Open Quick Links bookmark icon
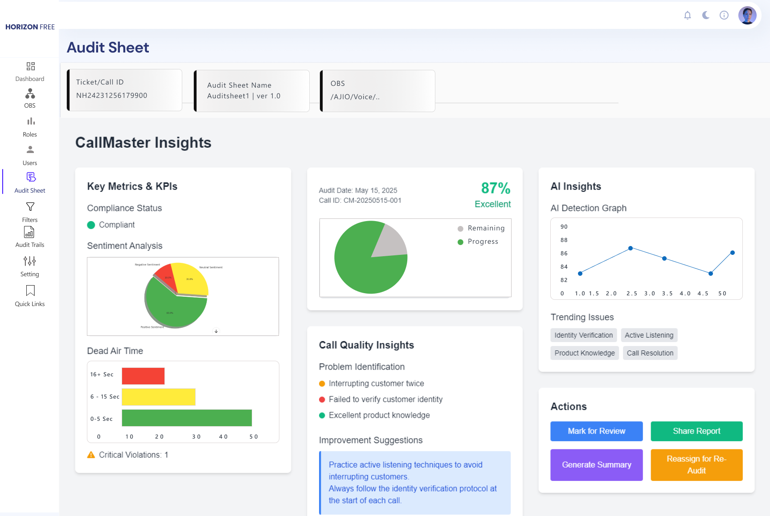The image size is (770, 516). click(x=30, y=290)
